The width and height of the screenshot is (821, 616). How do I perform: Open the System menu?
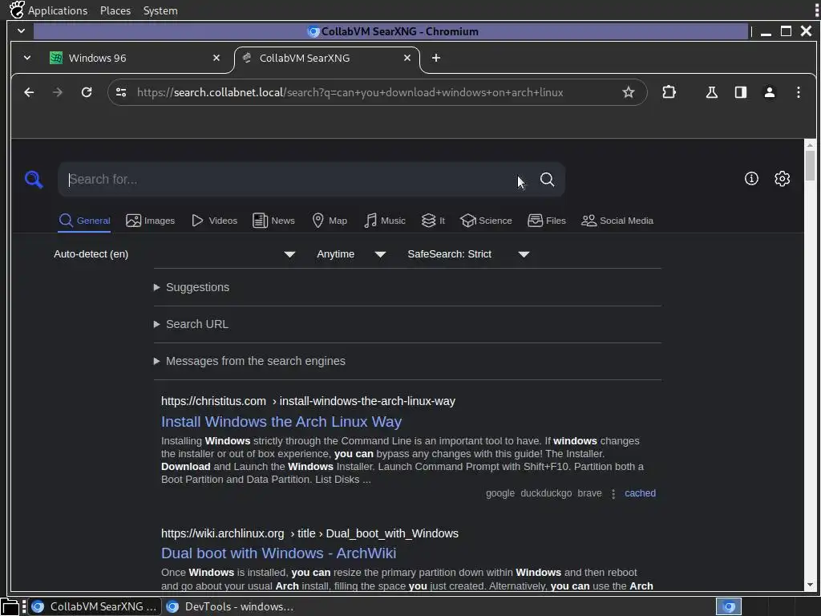[160, 10]
